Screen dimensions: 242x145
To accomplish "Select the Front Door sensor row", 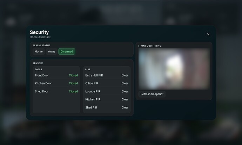I will (56, 75).
